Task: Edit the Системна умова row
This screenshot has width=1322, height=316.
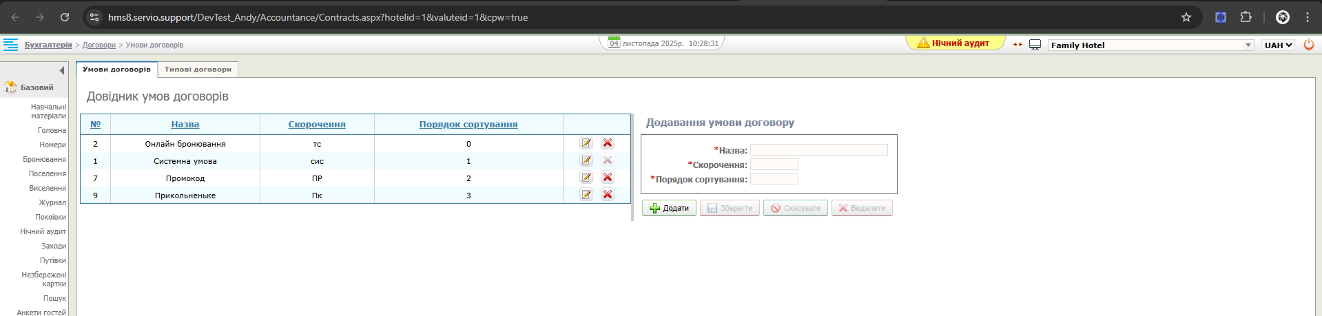Action: (586, 160)
